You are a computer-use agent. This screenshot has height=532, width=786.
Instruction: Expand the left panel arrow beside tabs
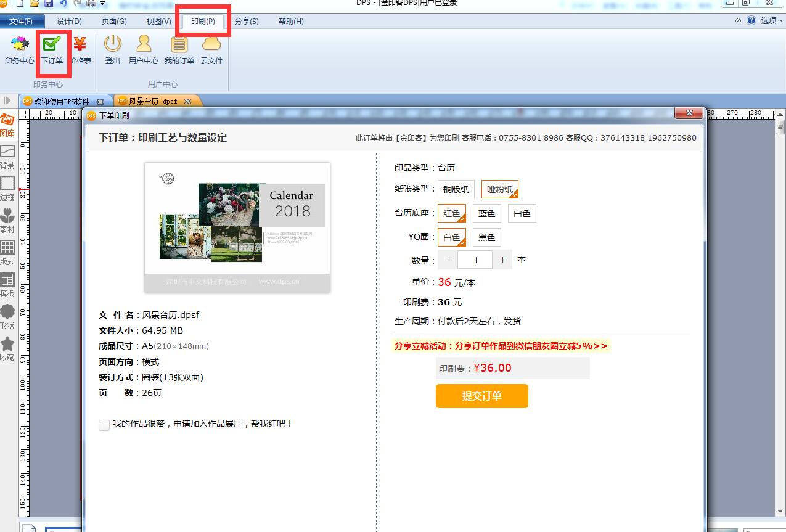pyautogui.click(x=7, y=100)
